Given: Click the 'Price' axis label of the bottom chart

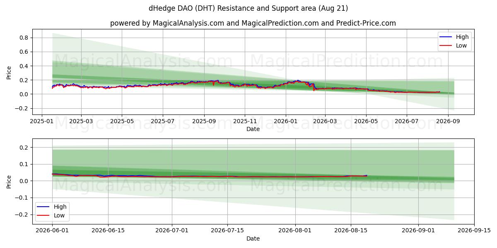Looking at the screenshot, I should tap(9, 181).
